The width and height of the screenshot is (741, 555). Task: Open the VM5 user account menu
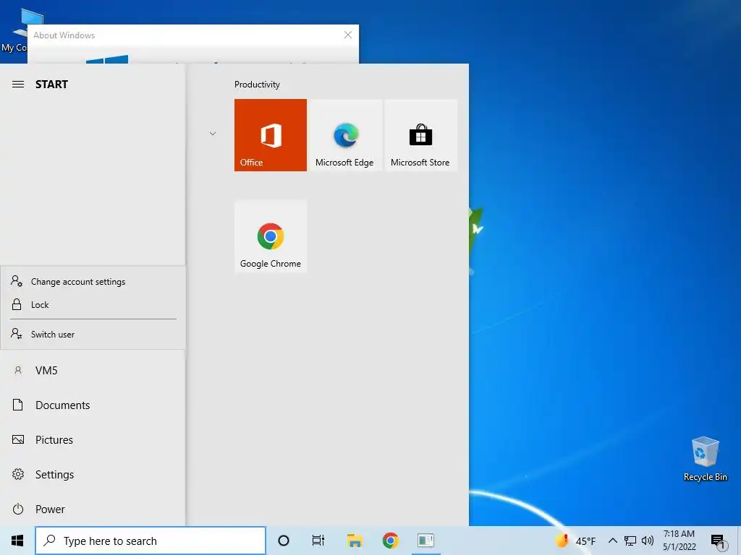pos(93,371)
